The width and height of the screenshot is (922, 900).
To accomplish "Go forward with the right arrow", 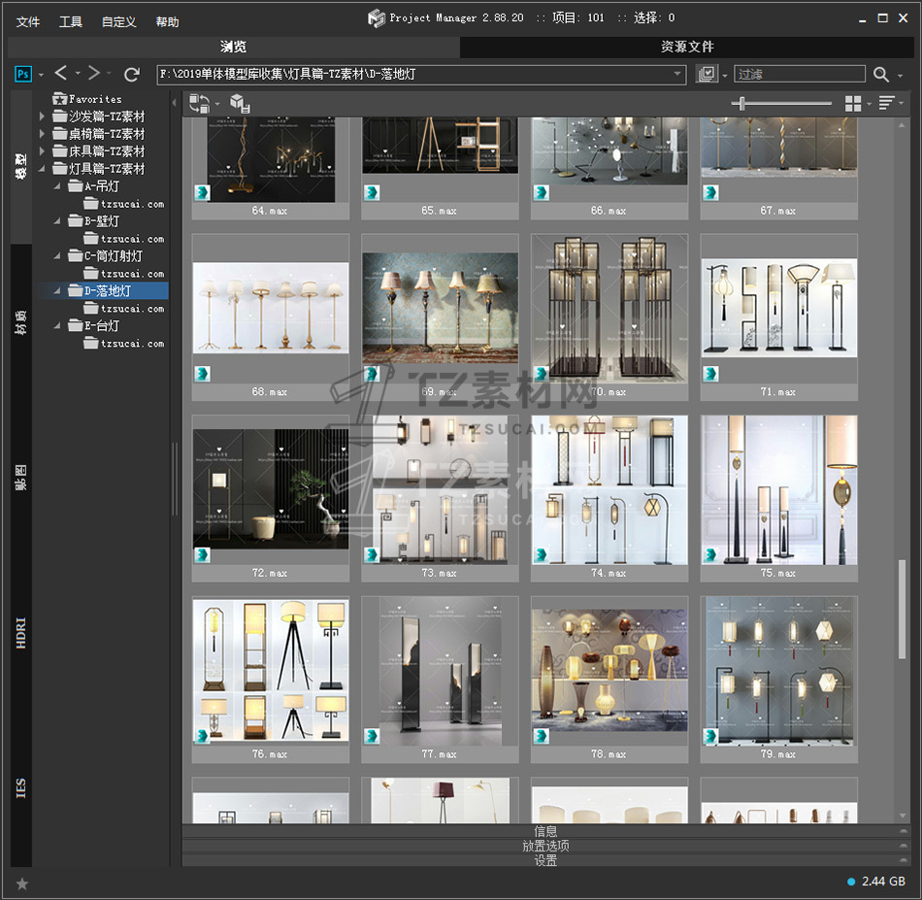I will [94, 74].
